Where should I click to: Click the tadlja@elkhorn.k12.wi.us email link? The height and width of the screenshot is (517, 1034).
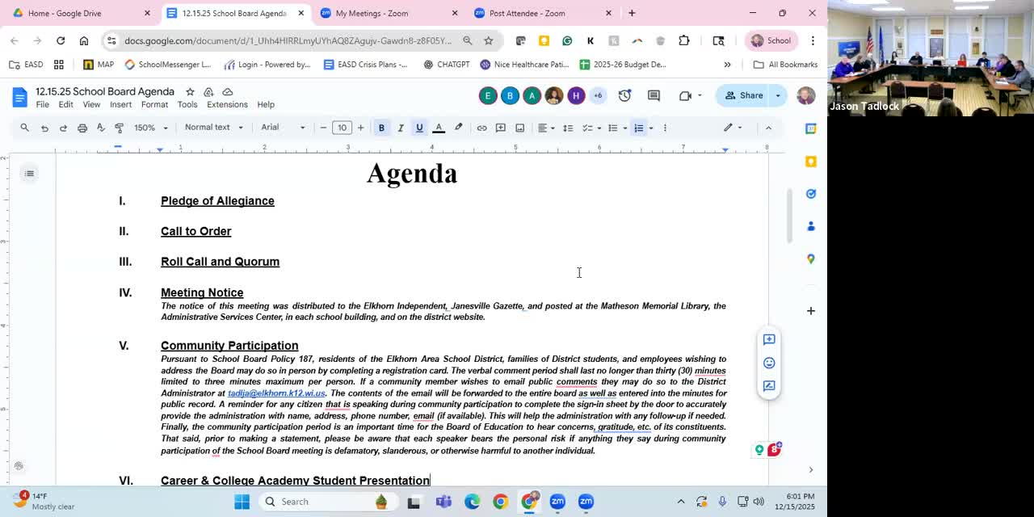(276, 393)
